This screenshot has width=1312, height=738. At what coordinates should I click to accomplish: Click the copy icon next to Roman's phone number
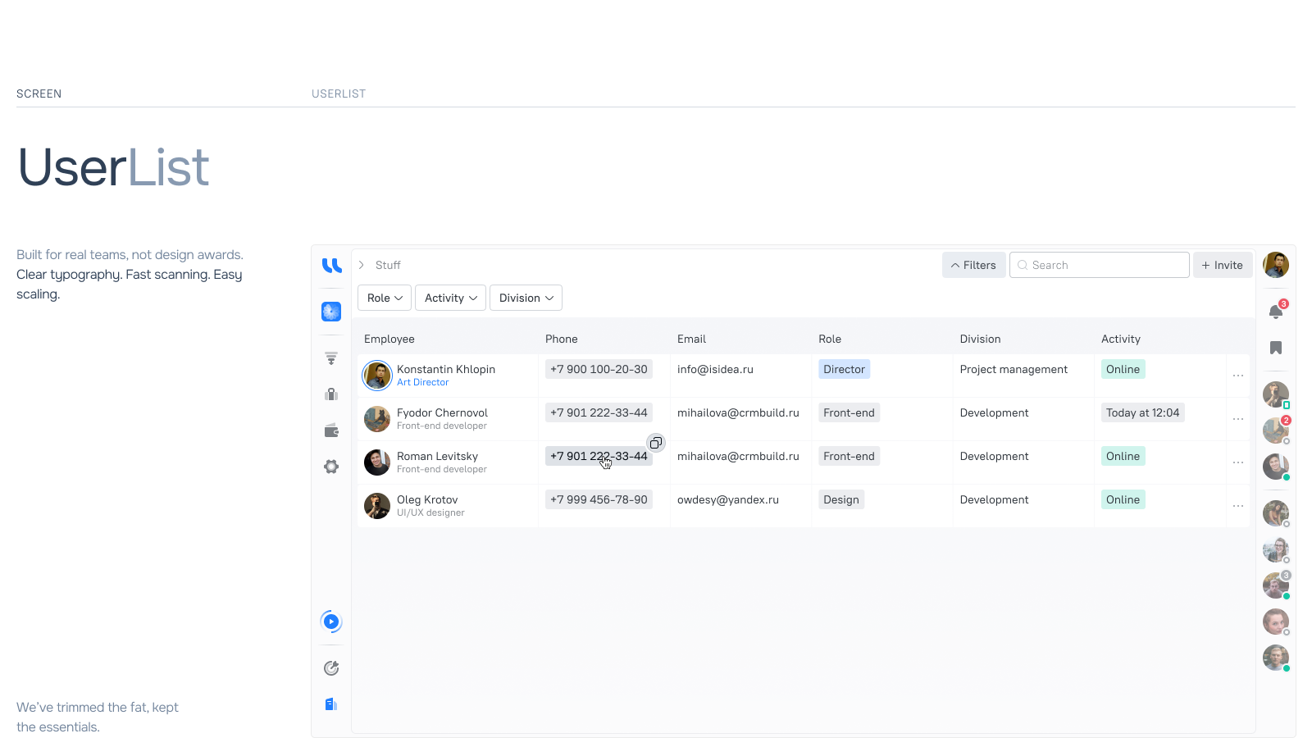tap(655, 443)
